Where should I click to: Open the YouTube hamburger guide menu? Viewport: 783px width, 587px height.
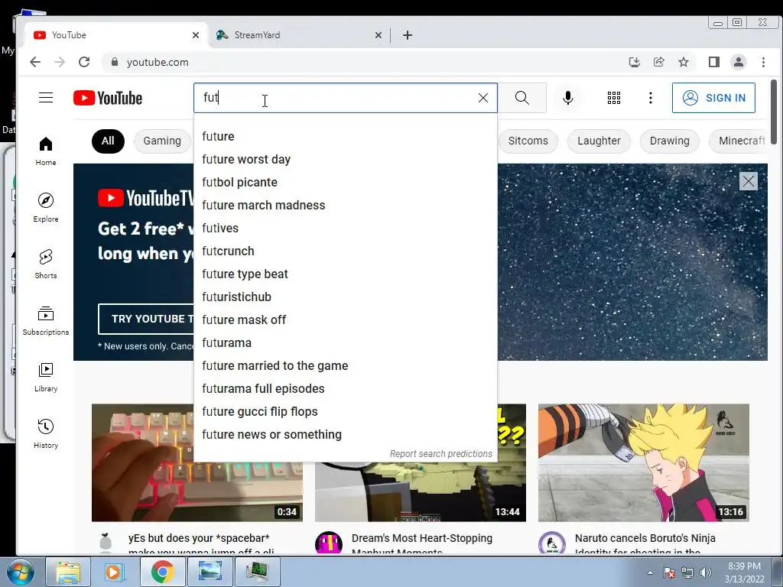(46, 97)
